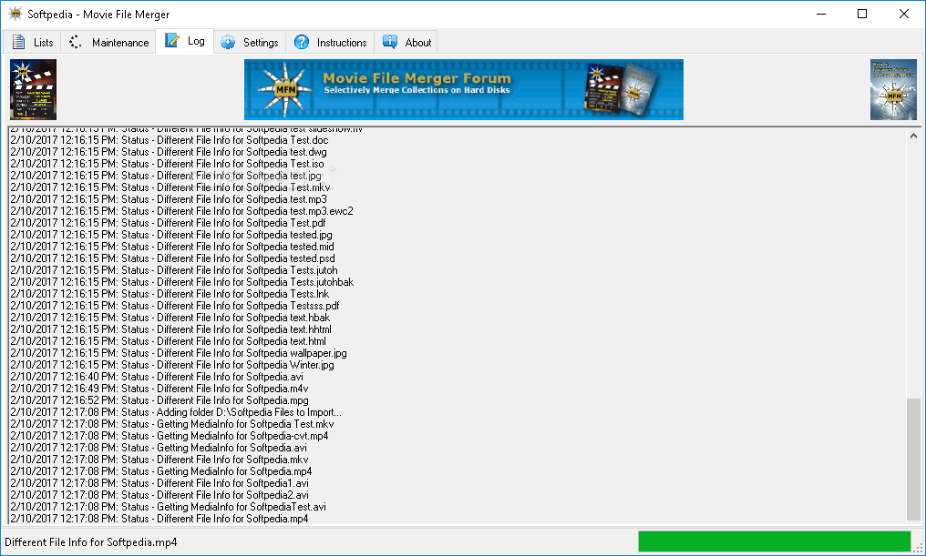Select Getting MediaInfo line for Softpedia Test.mkv
Viewport: 926px width, 556px height.
tap(172, 423)
